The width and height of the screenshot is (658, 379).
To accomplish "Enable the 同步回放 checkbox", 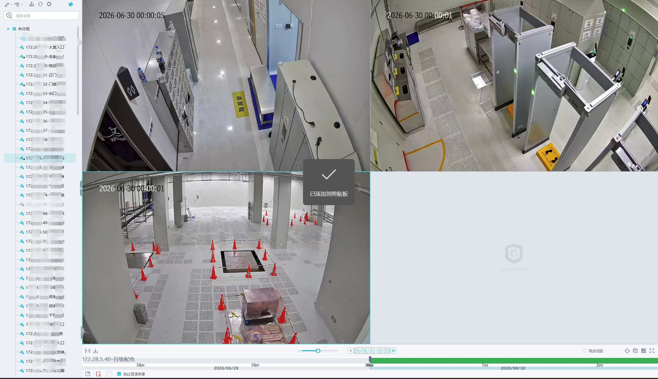I will (584, 351).
